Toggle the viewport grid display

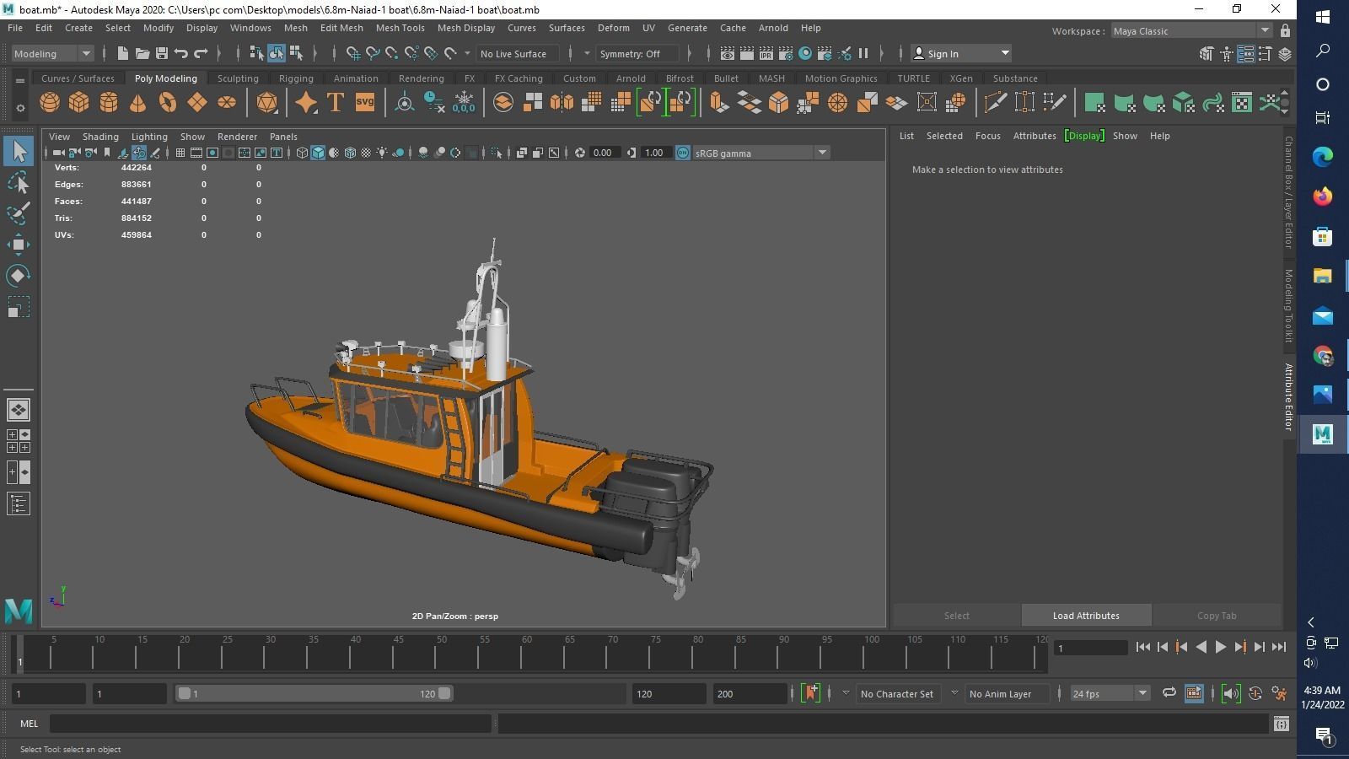(x=180, y=153)
